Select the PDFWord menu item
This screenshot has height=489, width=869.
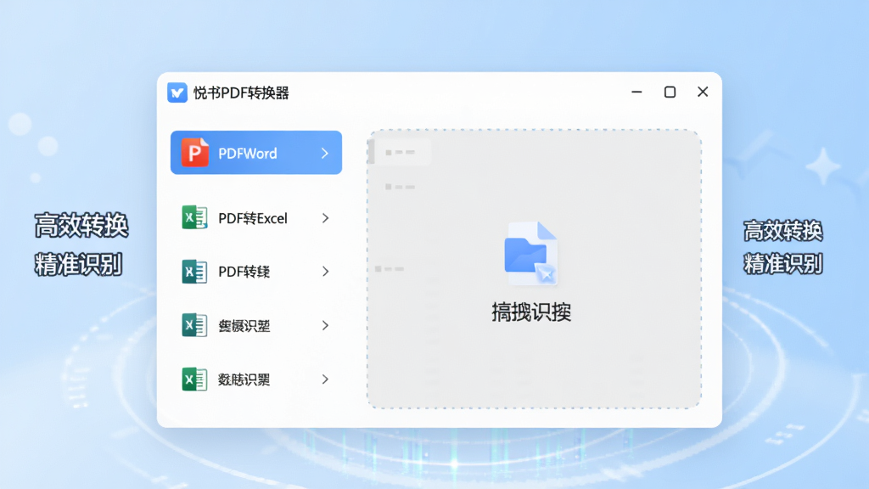click(256, 153)
